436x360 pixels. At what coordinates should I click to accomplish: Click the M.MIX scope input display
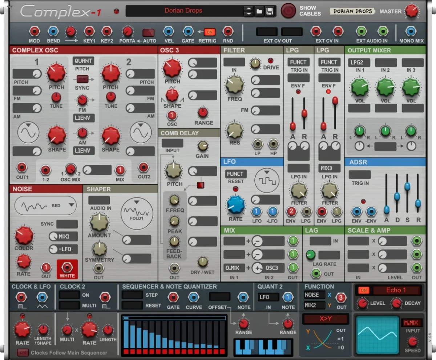[412, 323]
